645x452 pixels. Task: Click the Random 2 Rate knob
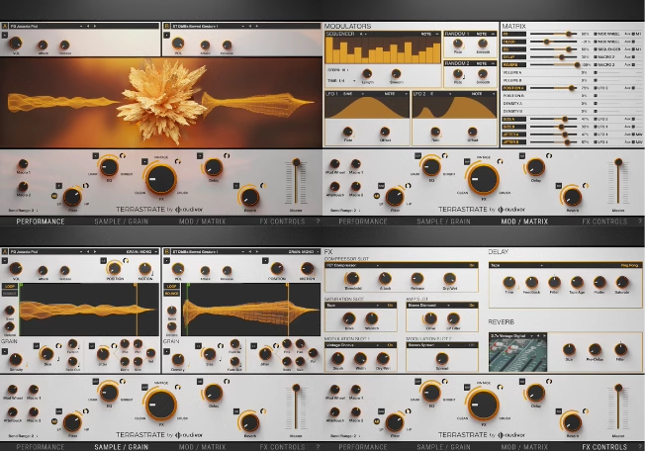click(458, 73)
